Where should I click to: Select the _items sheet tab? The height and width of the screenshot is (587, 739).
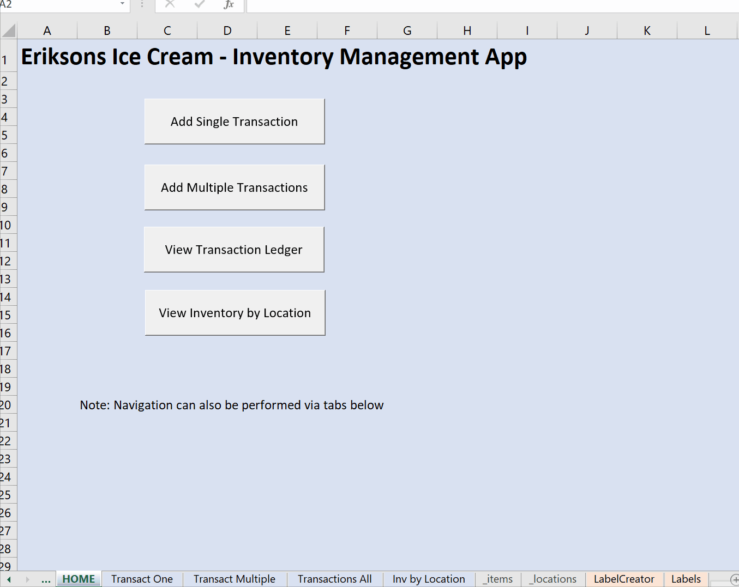[497, 579]
